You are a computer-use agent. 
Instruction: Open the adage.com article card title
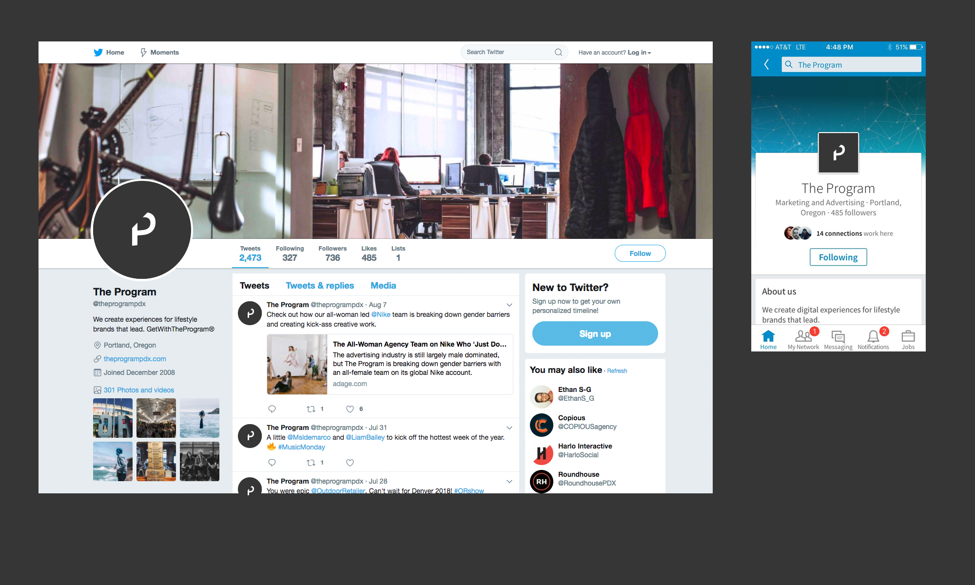[420, 344]
